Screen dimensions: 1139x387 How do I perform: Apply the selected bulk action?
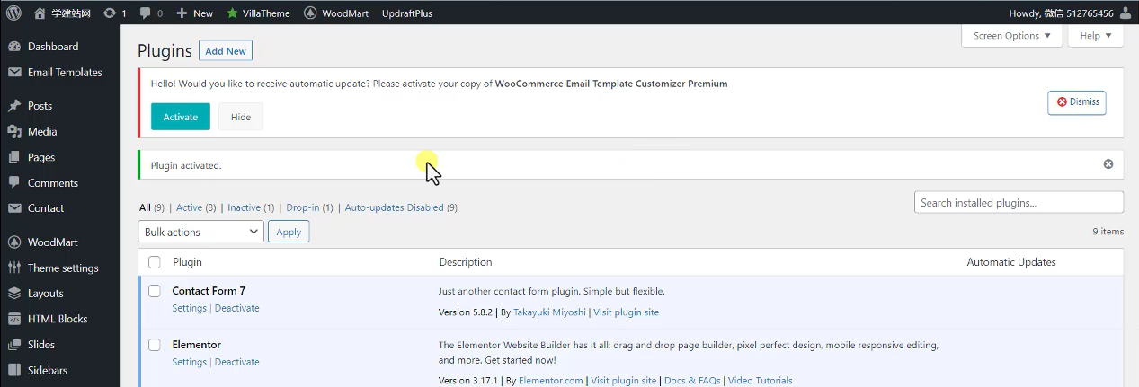(289, 232)
